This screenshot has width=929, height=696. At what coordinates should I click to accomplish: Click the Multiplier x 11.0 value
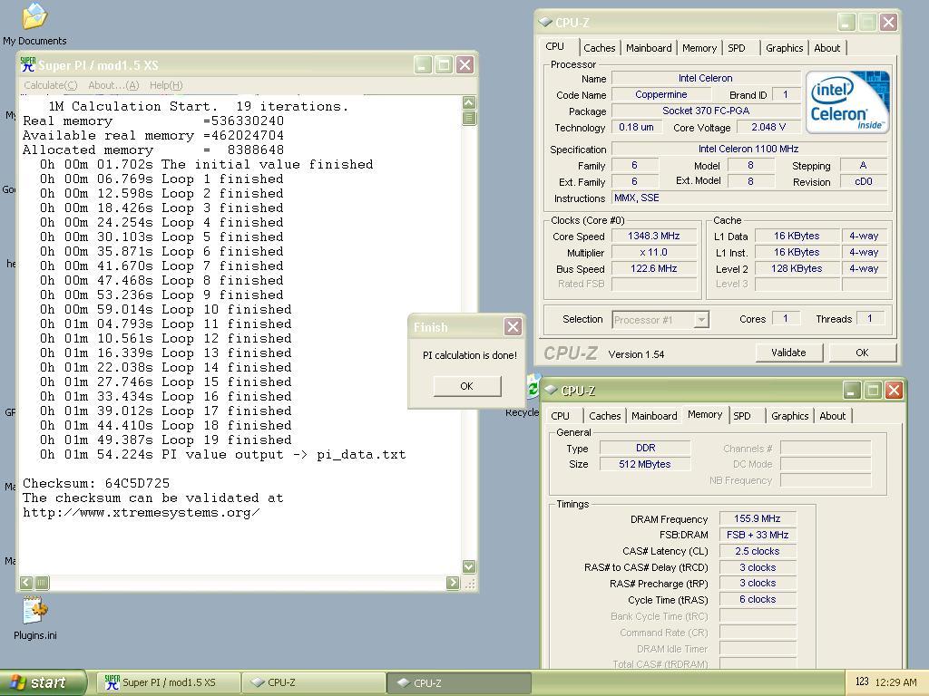(653, 252)
